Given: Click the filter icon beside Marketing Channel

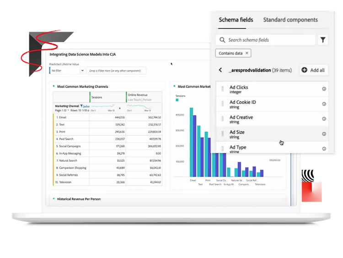Looking at the screenshot, I should (81, 106).
